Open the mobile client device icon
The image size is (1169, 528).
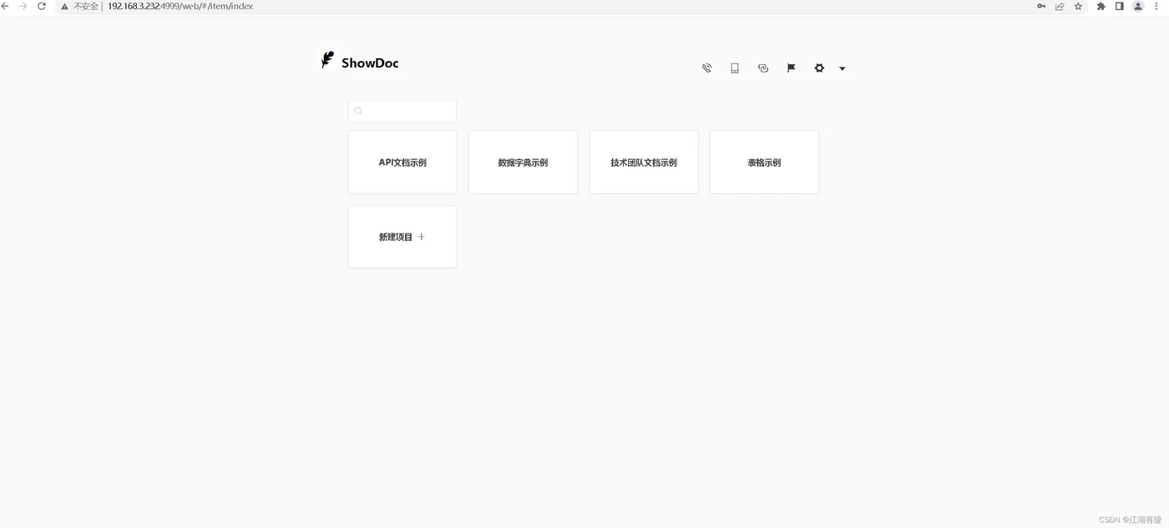tap(735, 68)
